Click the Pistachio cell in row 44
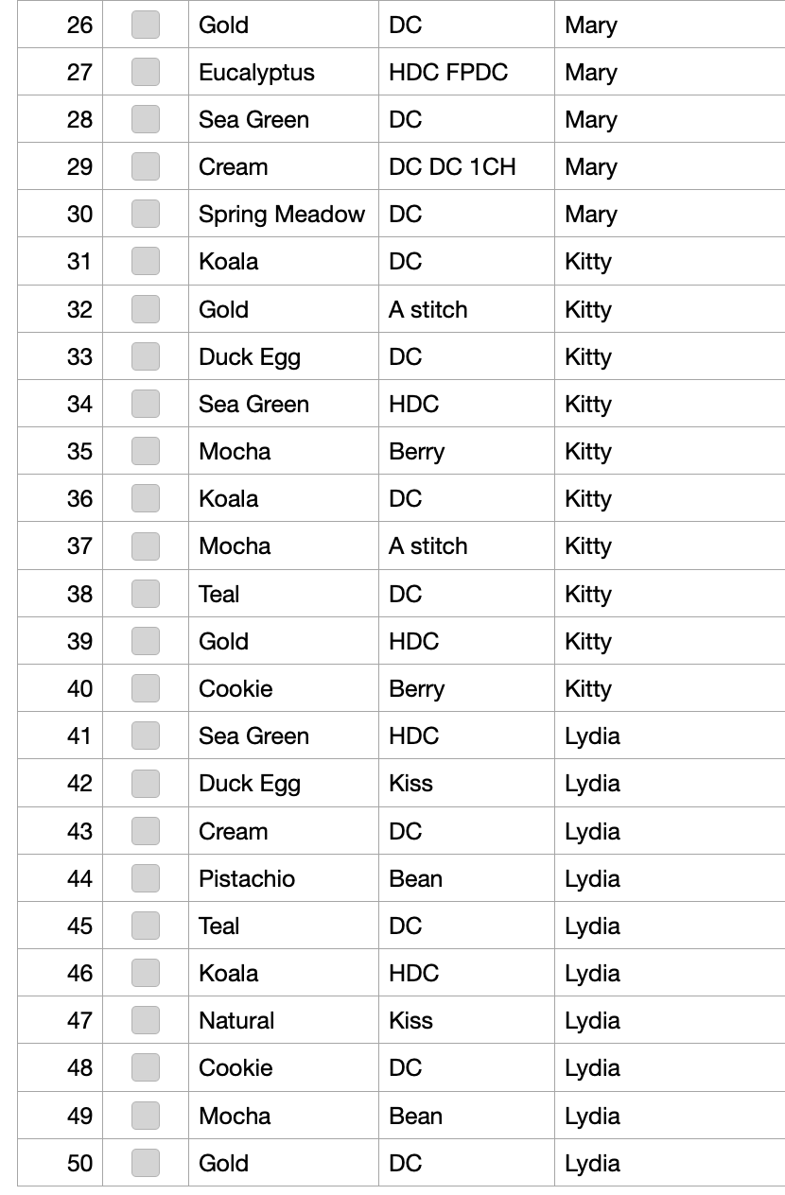Screen dimensions: 785x1195 pyautogui.click(x=284, y=878)
